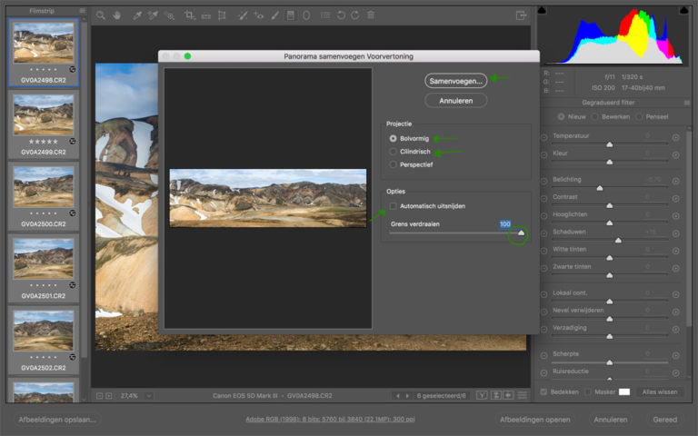Click rotate counterclockwise icon in toolbar
Screen dimensions: 698x436
point(340,15)
